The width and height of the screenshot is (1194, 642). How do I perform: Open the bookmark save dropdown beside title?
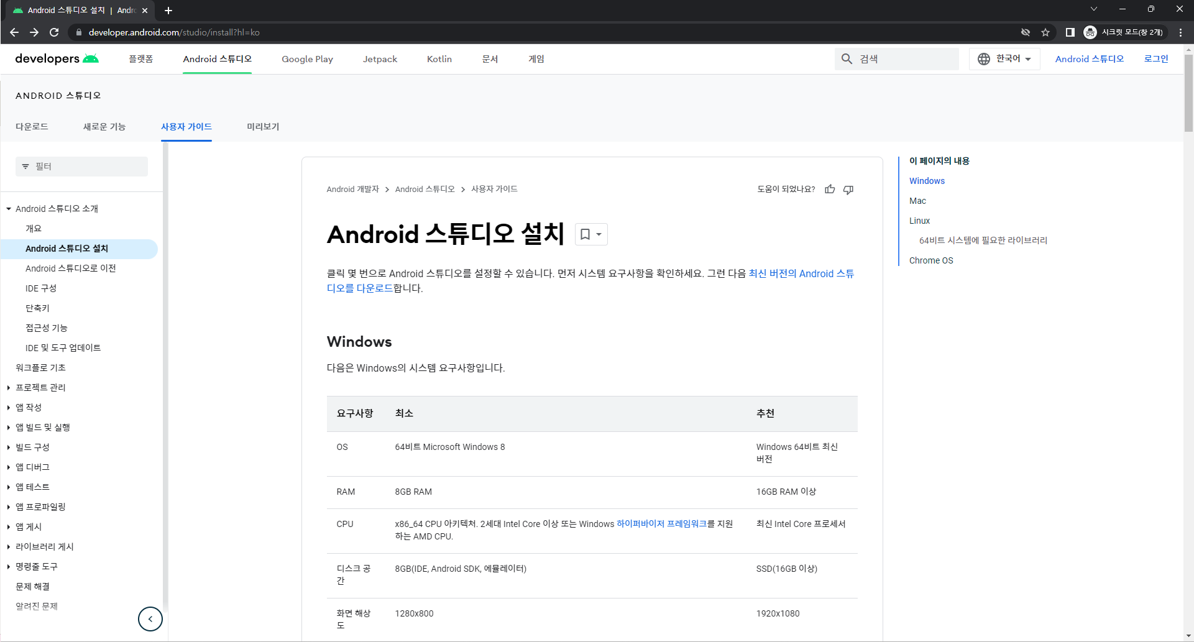click(x=591, y=234)
